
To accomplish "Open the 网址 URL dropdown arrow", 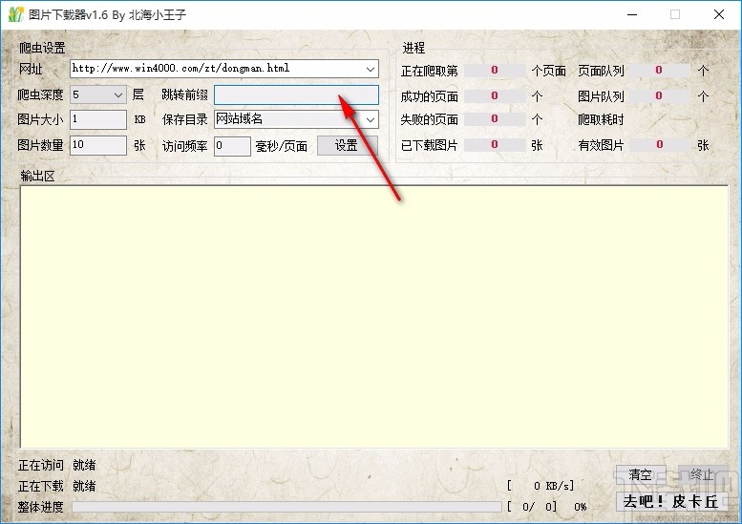I will 371,69.
